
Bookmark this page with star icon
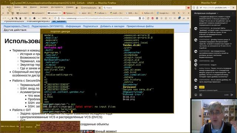pos(143,18)
